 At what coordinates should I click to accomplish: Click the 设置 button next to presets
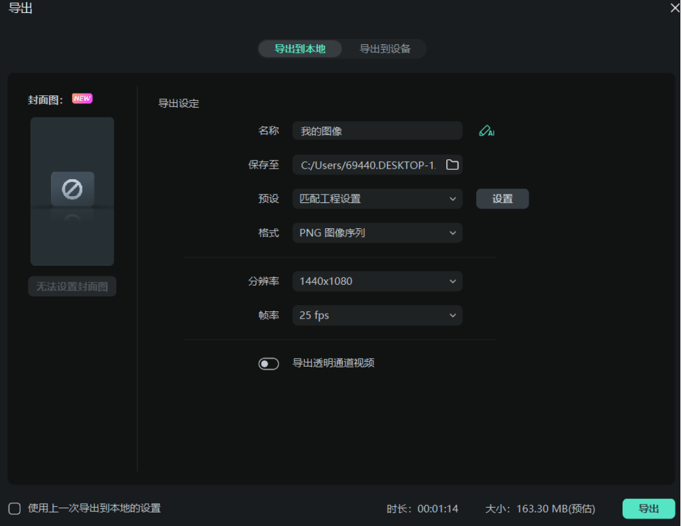tap(502, 198)
